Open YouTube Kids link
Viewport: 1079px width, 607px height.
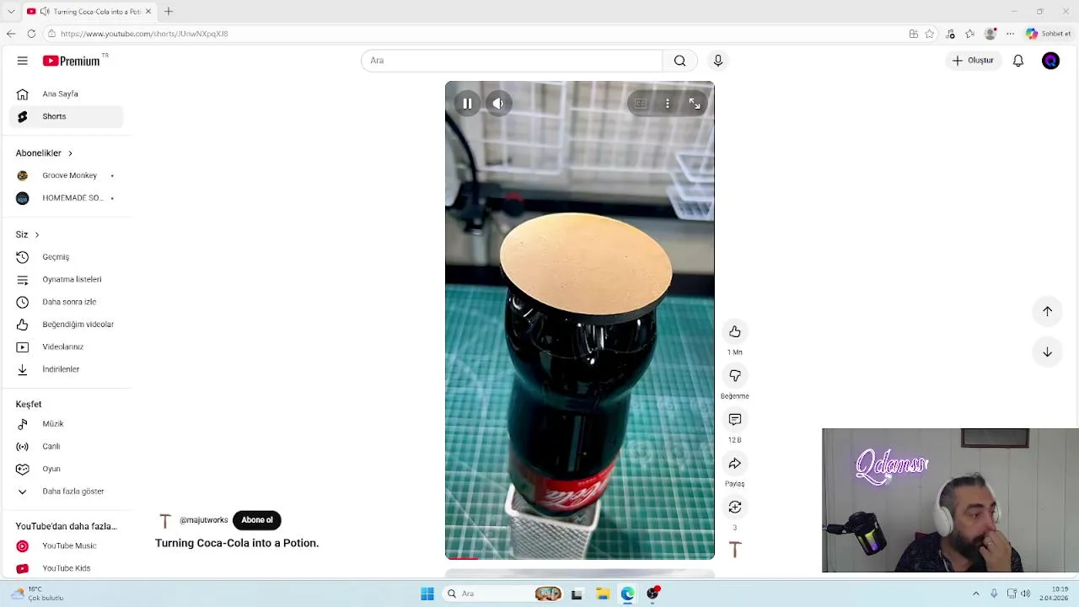(x=66, y=568)
